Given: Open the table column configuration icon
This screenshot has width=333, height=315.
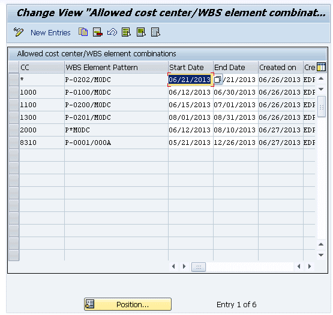Looking at the screenshot, I should (321, 67).
